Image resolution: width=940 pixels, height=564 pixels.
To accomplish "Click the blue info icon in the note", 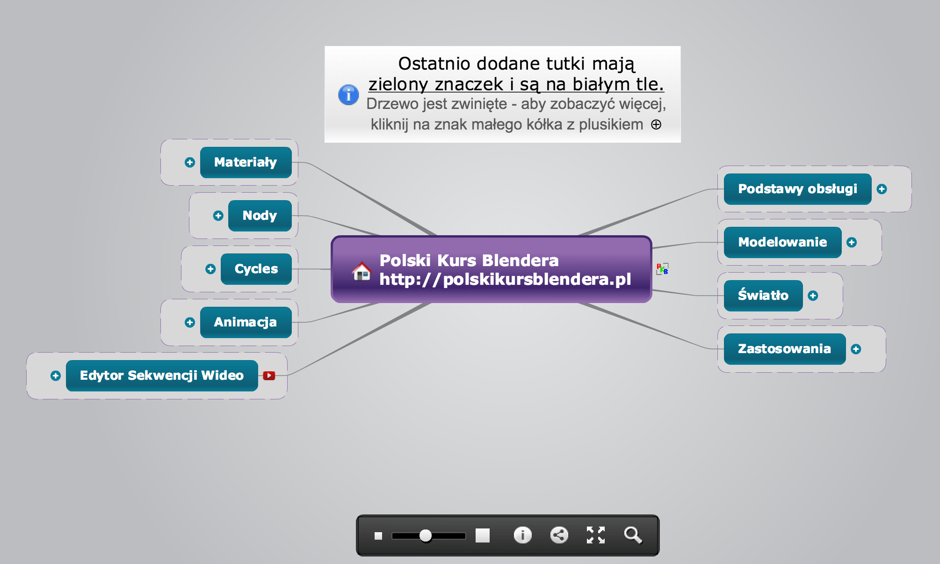I will click(x=348, y=95).
